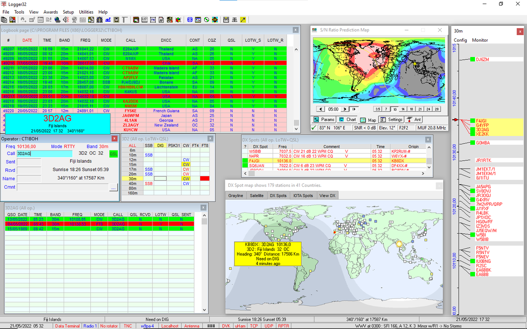527x329 pixels.
Task: Click the red speaker sound toolbar icon
Action: click(66, 20)
